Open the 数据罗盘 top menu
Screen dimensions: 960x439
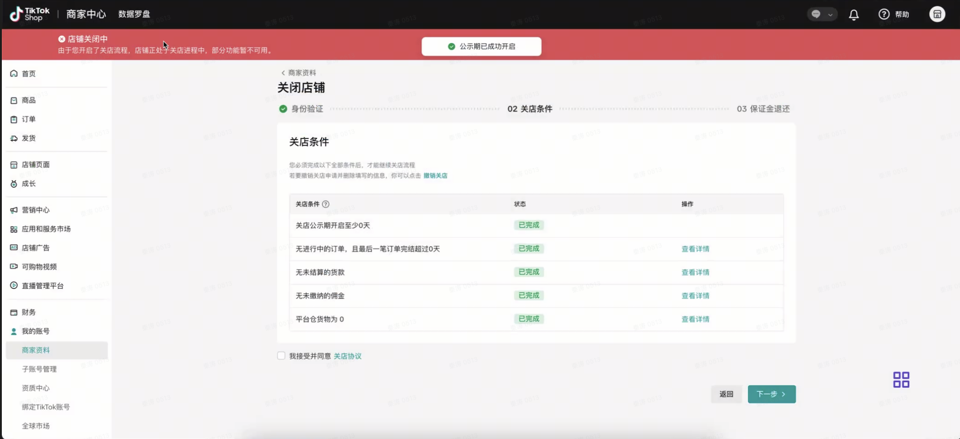coord(134,14)
